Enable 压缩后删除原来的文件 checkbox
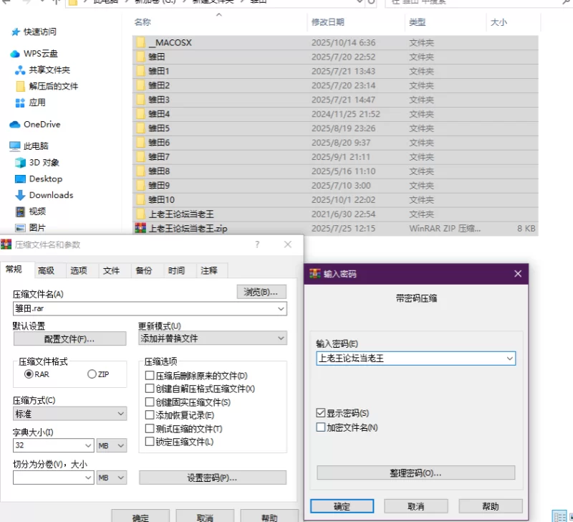This screenshot has height=522, width=573. coord(150,375)
